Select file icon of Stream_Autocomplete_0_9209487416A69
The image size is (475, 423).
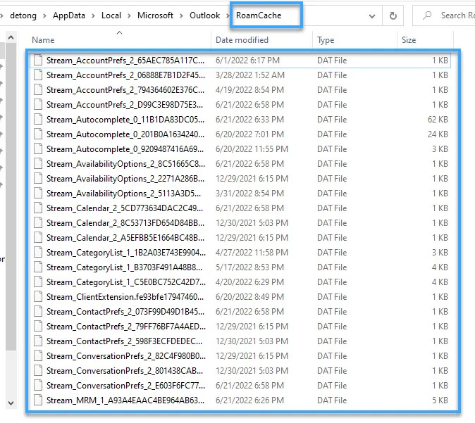tap(38, 149)
